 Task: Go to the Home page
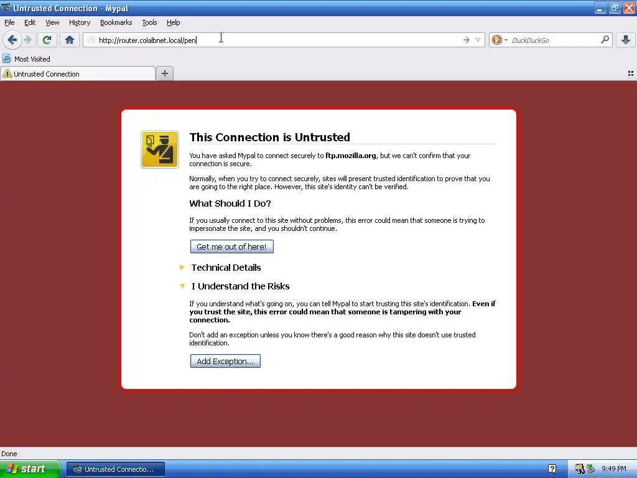pos(70,40)
